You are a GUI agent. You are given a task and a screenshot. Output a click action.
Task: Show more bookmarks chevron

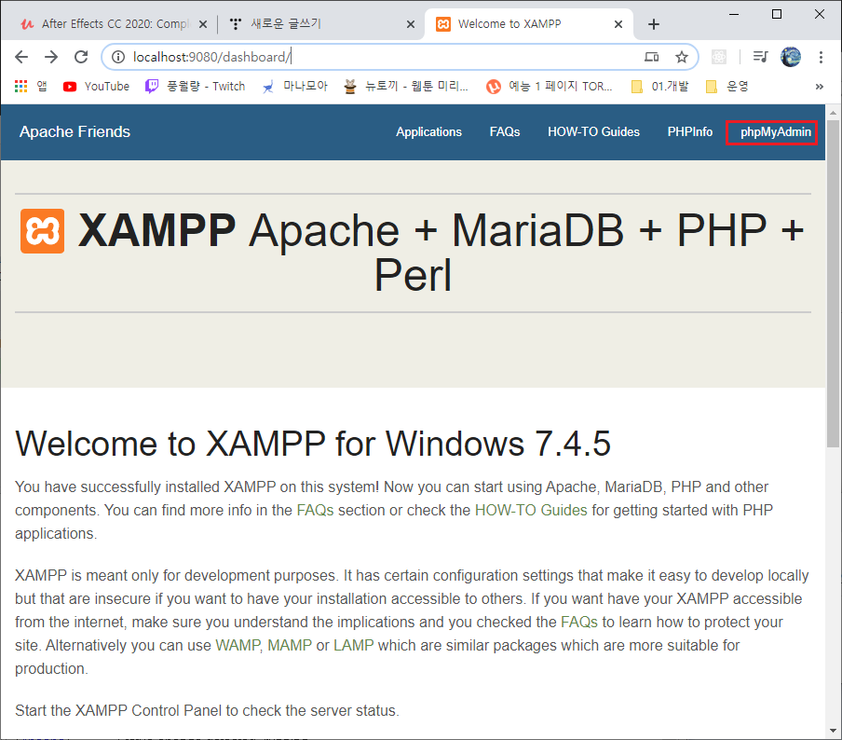click(x=819, y=87)
